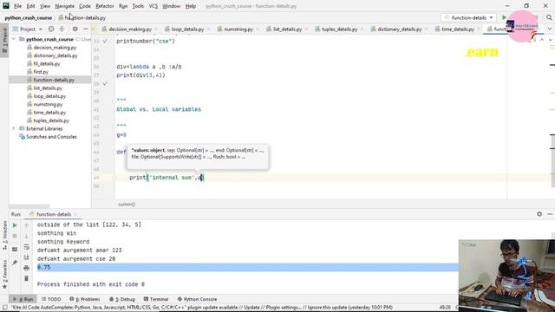Expand External Libraries node

[x=14, y=128]
